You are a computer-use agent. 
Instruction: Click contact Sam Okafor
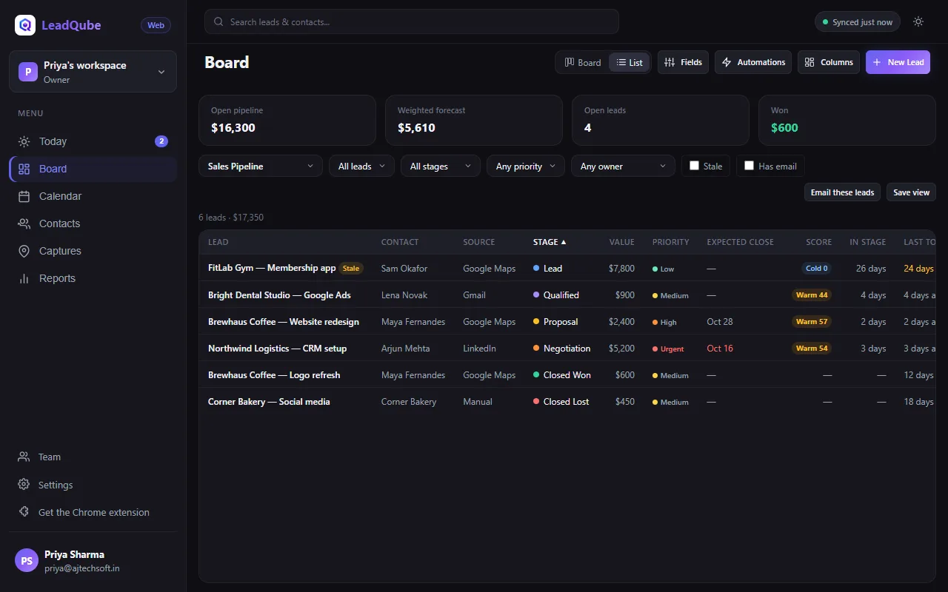click(404, 268)
